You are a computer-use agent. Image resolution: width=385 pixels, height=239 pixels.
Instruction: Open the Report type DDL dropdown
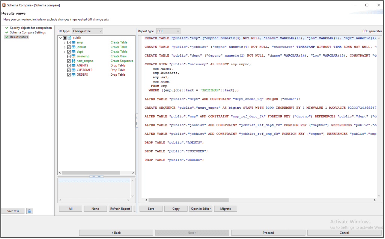[168, 31]
